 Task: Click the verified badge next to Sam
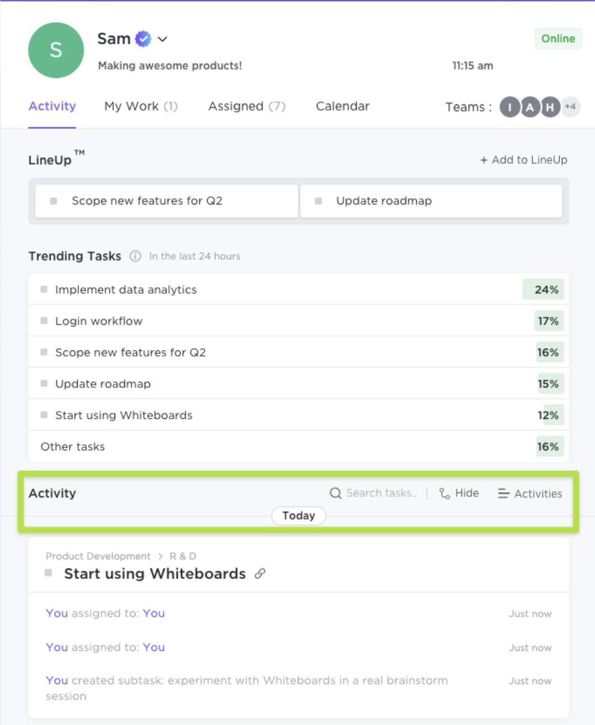coord(144,39)
